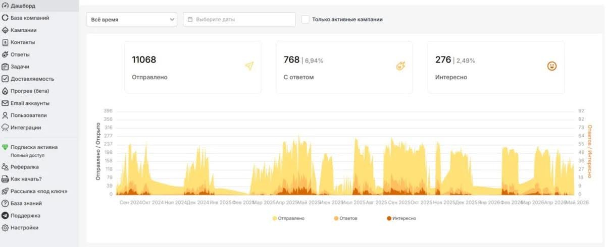Click the rocket icon for Рассылка под ключ

tap(5, 192)
